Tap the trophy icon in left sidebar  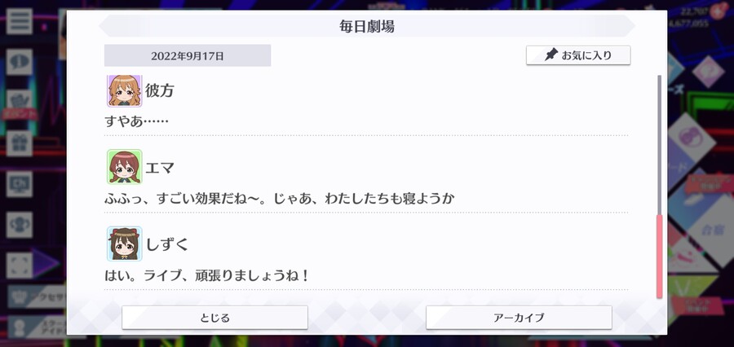20,225
